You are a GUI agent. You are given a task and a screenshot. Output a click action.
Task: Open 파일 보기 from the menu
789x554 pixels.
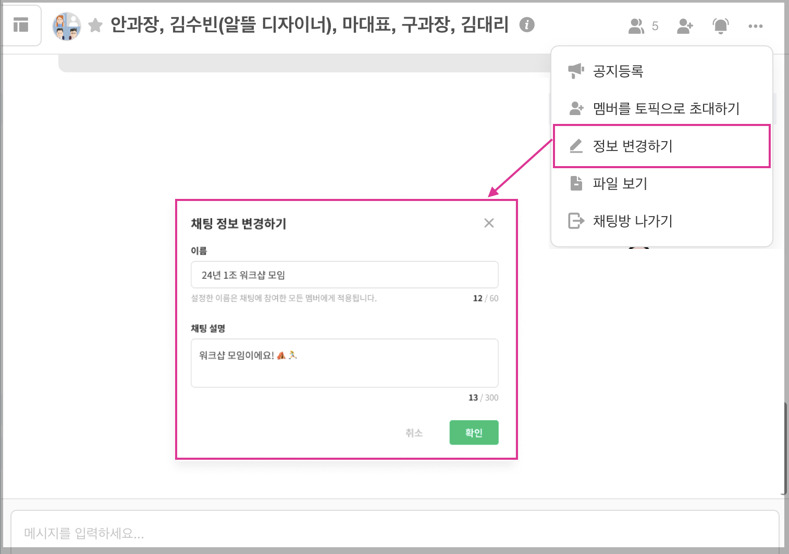[620, 183]
